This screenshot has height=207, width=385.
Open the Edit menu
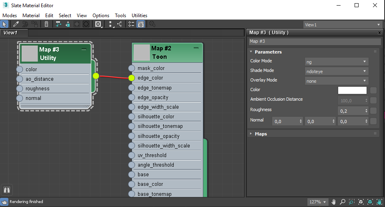click(x=49, y=16)
